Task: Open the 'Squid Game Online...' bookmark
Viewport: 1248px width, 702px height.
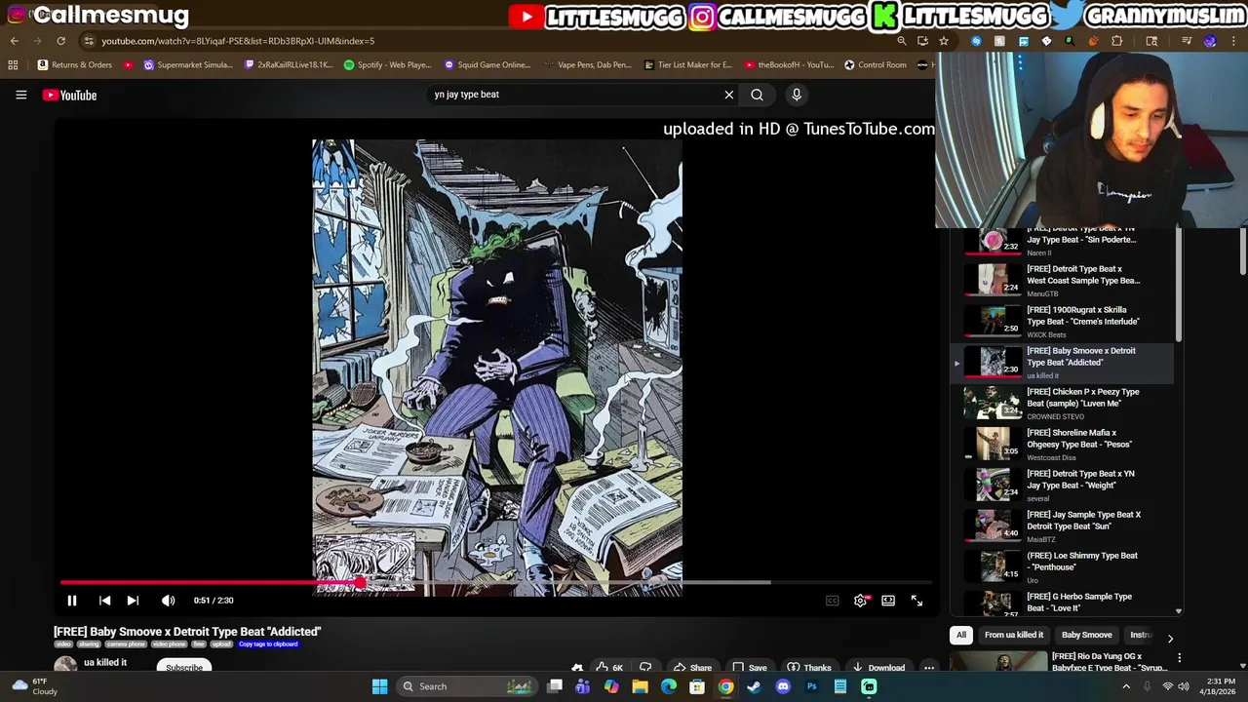Action: click(x=487, y=65)
